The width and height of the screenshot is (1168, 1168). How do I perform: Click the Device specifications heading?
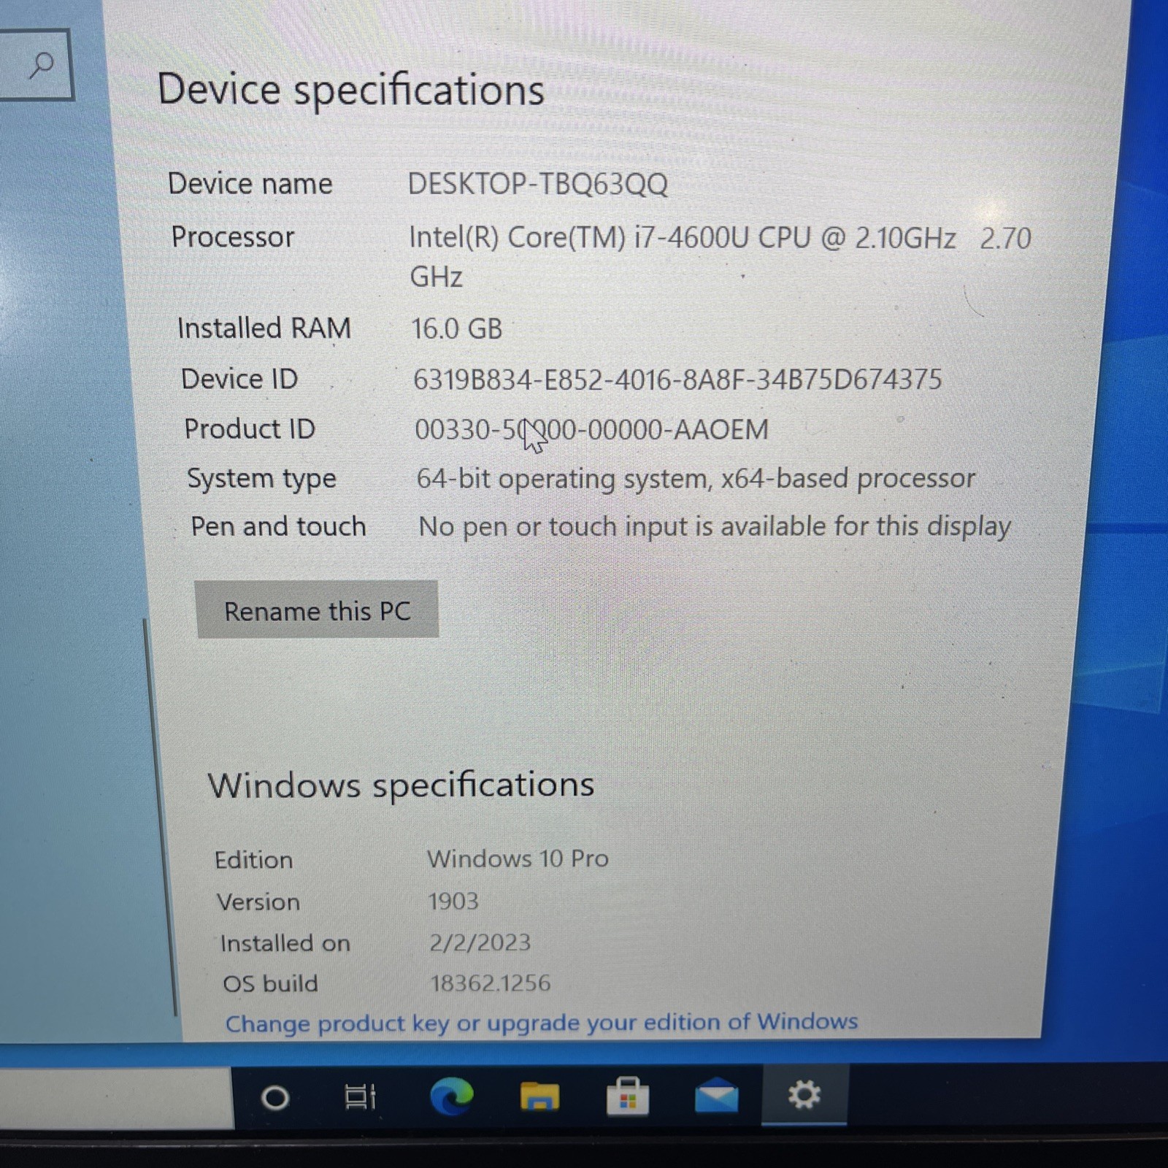(x=351, y=91)
